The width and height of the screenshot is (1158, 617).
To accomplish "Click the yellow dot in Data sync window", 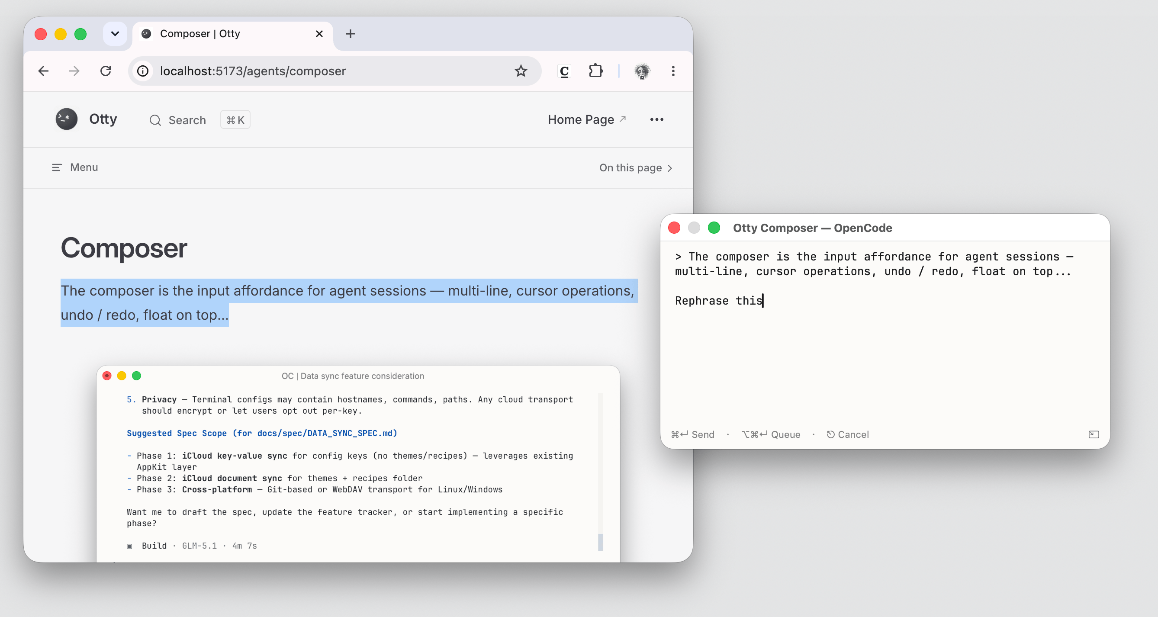I will pyautogui.click(x=122, y=376).
